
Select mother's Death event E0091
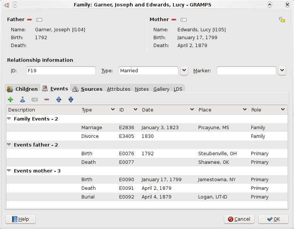point(147,188)
